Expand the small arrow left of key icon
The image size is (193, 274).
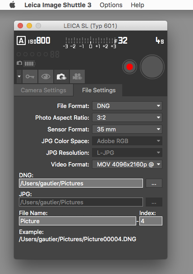click(x=19, y=76)
